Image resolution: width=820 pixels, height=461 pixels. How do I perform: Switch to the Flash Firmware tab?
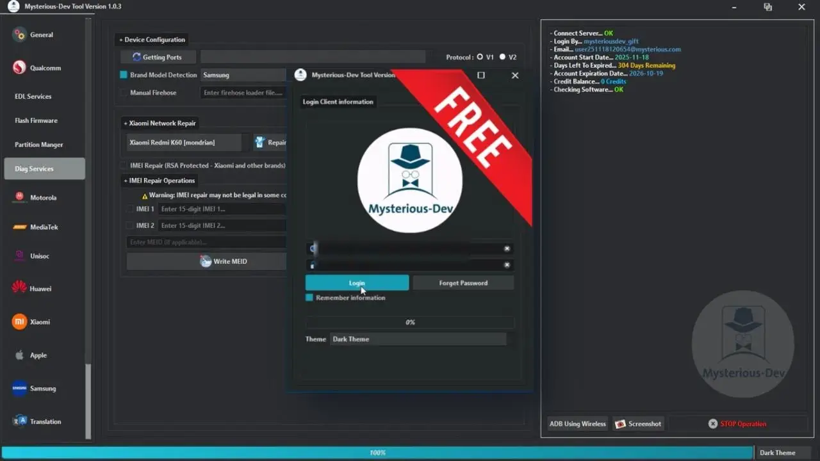[x=37, y=120]
